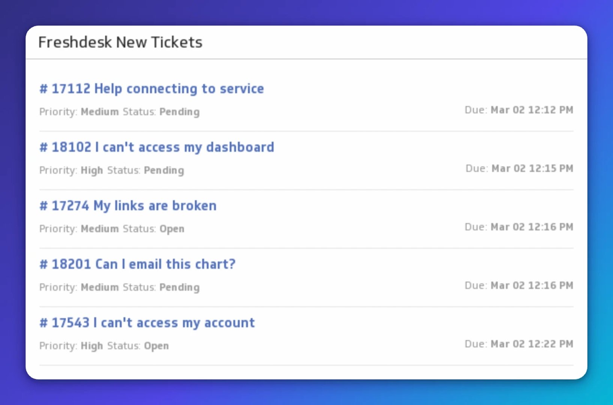Screen dimensions: 613x405
Task: Select due date Mar 02 12:22 PM
Action: 532,344
